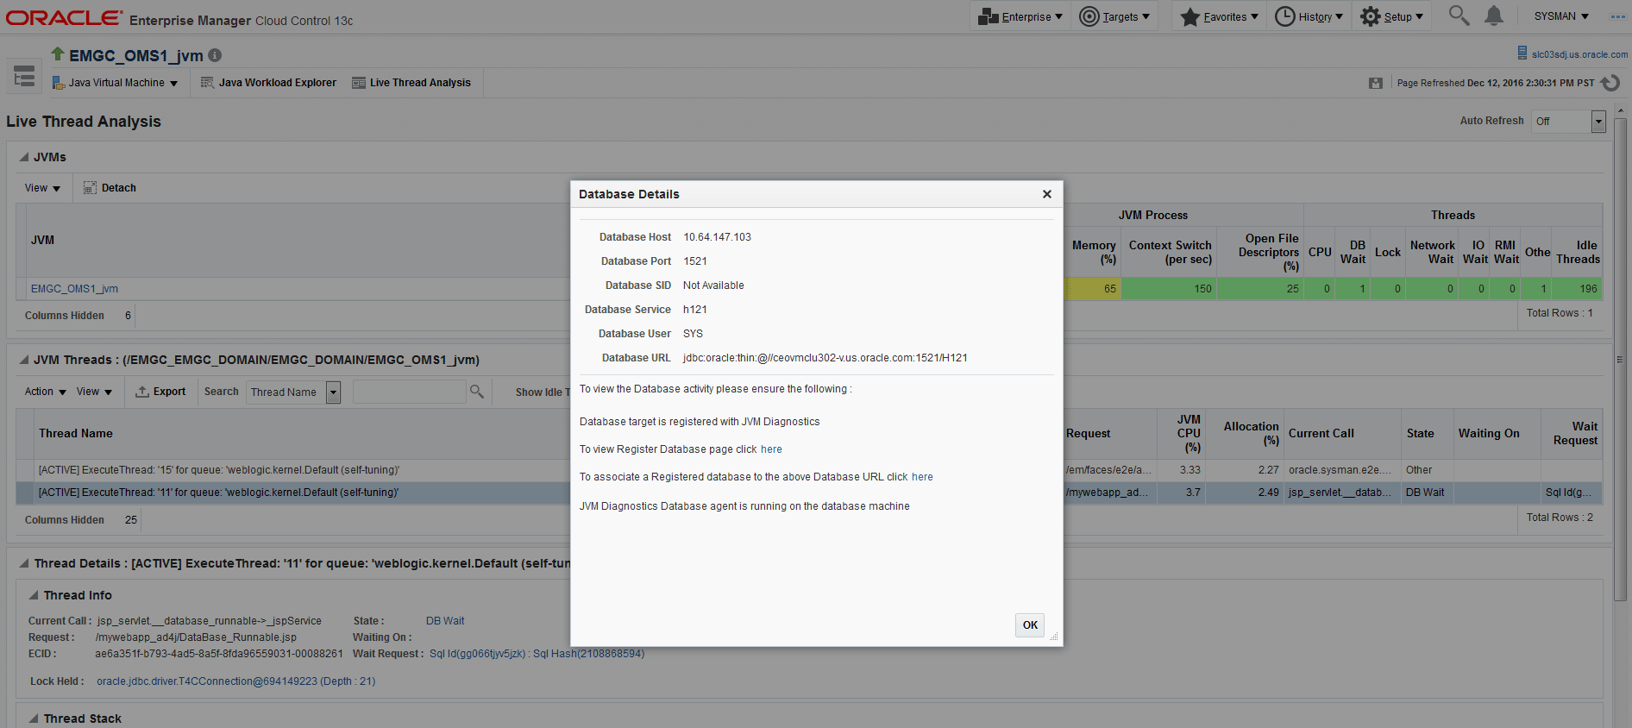Open the Favorites menu
1632x728 pixels.
coord(1219,16)
